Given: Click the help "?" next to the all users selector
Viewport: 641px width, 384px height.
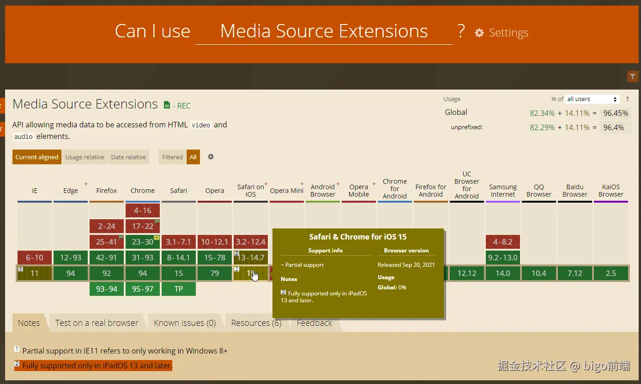Looking at the screenshot, I should click(x=627, y=99).
